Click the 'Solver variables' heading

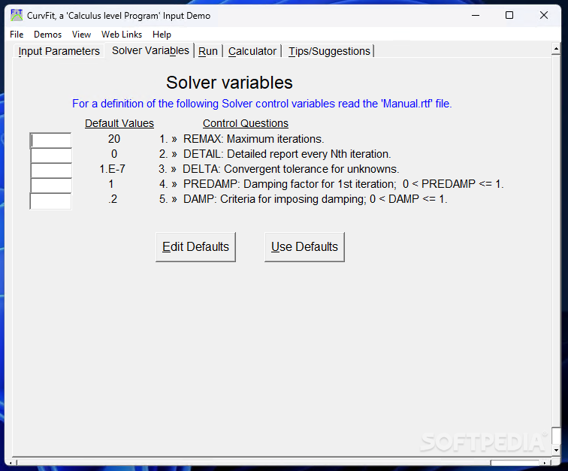(229, 83)
